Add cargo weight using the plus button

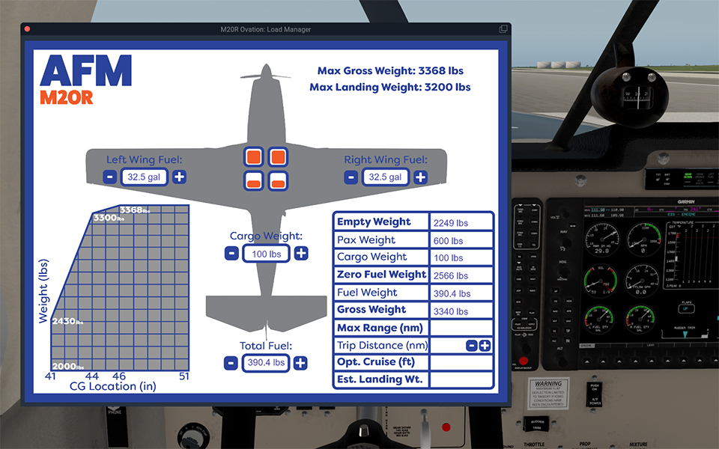click(x=301, y=254)
